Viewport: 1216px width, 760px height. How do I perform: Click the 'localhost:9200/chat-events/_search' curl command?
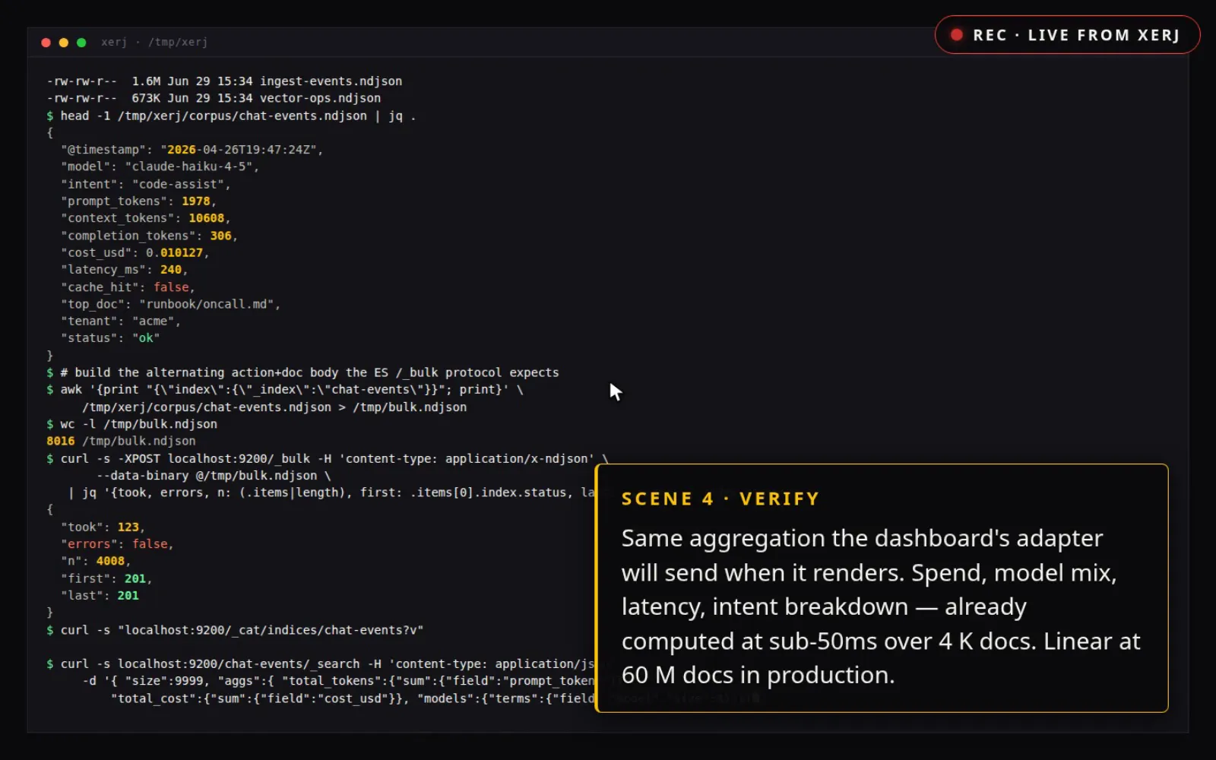320,664
